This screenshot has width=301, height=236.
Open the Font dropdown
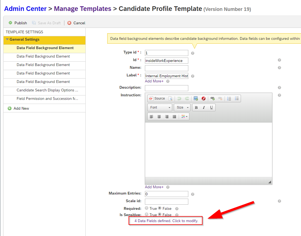pos(160,107)
